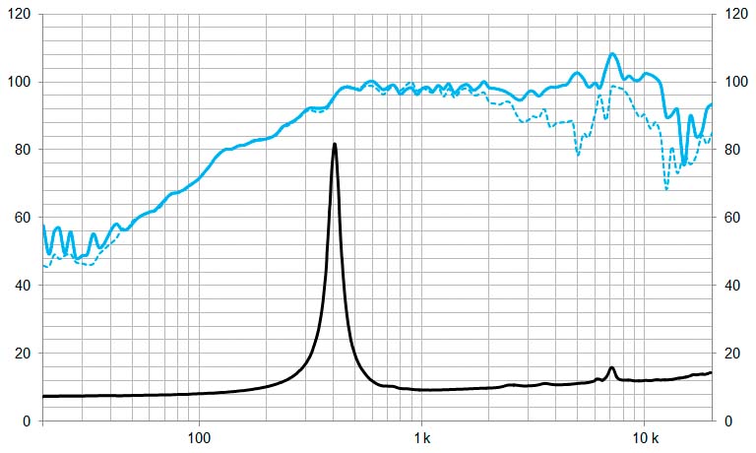The width and height of the screenshot is (756, 453).
Task: Select the left axis '40' label
Action: click(23, 286)
